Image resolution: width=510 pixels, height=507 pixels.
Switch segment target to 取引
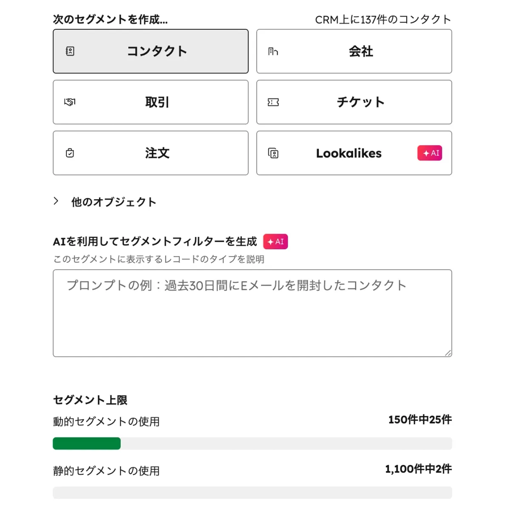[x=150, y=102]
